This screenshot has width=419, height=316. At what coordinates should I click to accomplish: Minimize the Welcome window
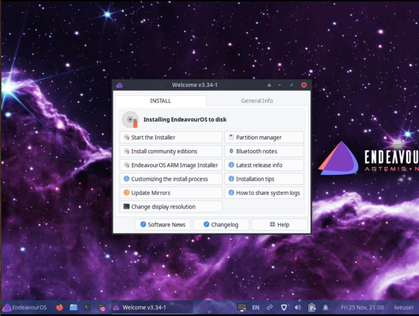point(279,85)
